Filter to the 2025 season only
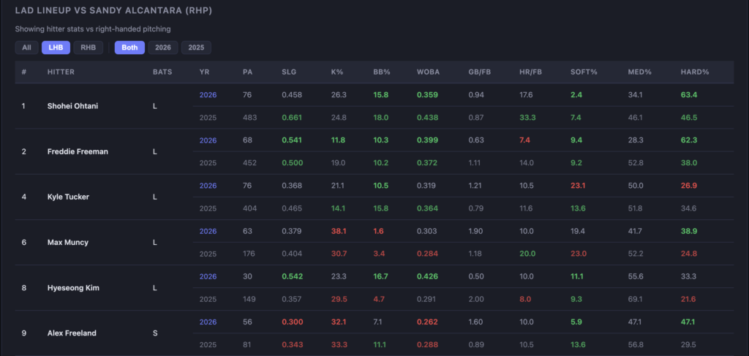The width and height of the screenshot is (749, 356). pos(196,48)
